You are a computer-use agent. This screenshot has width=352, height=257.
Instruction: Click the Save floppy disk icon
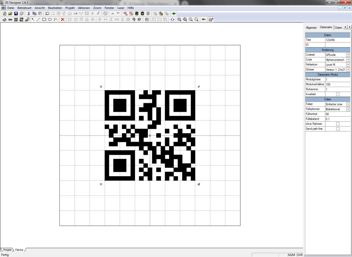(16, 13)
